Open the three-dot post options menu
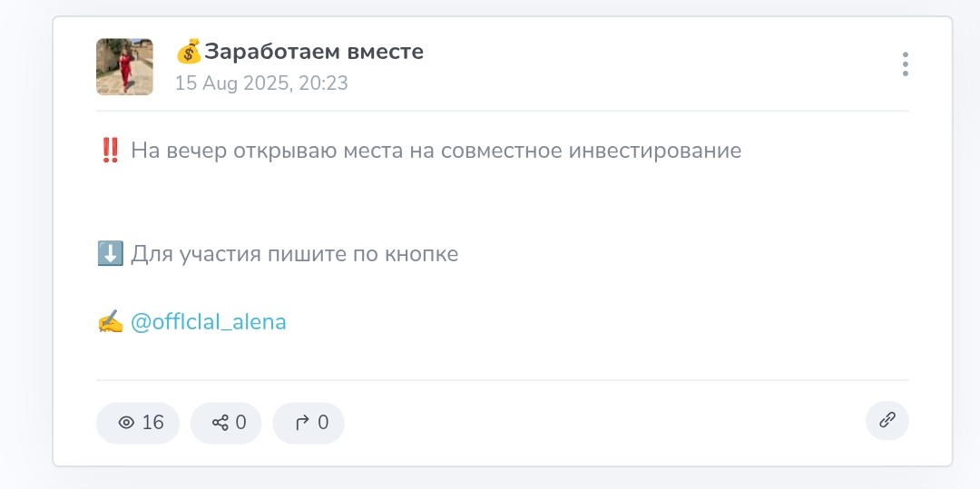 905,64
